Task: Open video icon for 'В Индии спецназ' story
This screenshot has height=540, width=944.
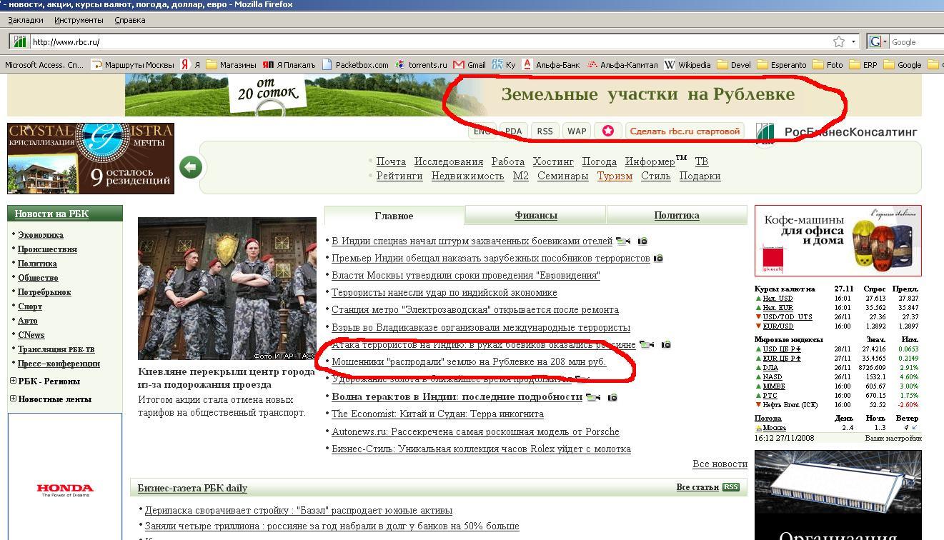Action: click(623, 241)
